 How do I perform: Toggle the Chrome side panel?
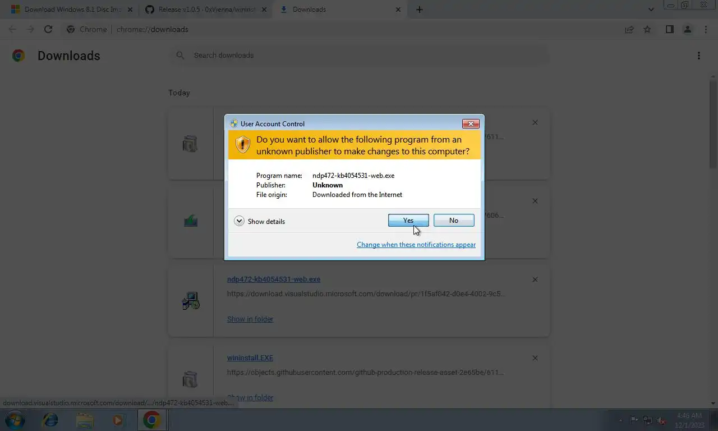point(669,29)
